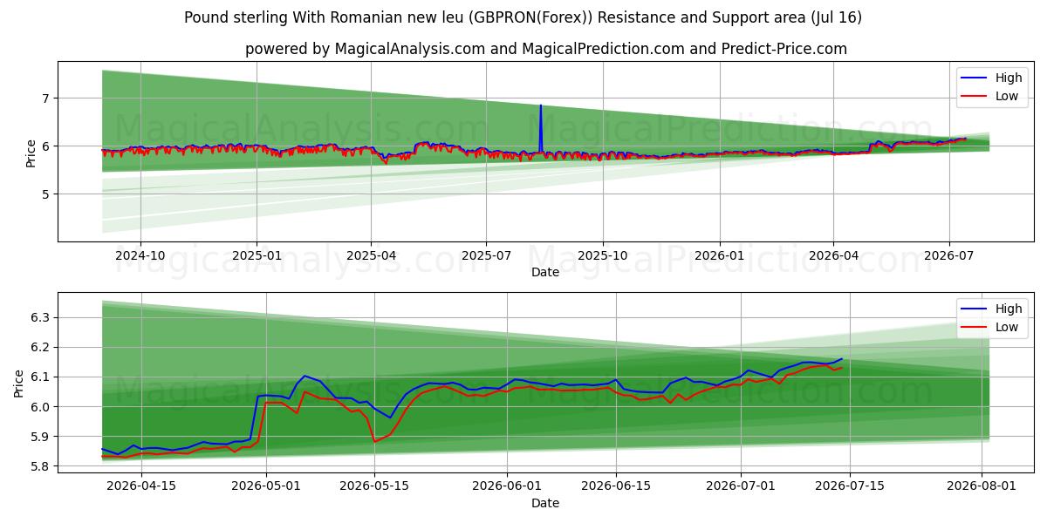Click the 2025-04 tick label on top chart
This screenshot has width=1047, height=523.
(x=371, y=255)
